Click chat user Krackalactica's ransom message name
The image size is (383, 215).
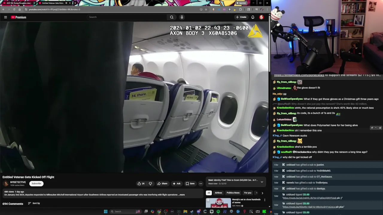[285, 108]
